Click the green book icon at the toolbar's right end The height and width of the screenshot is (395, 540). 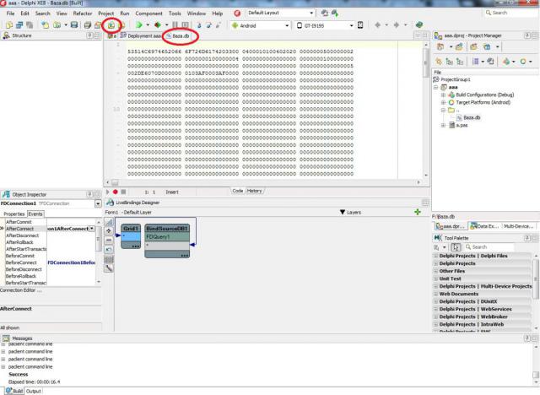(419, 24)
